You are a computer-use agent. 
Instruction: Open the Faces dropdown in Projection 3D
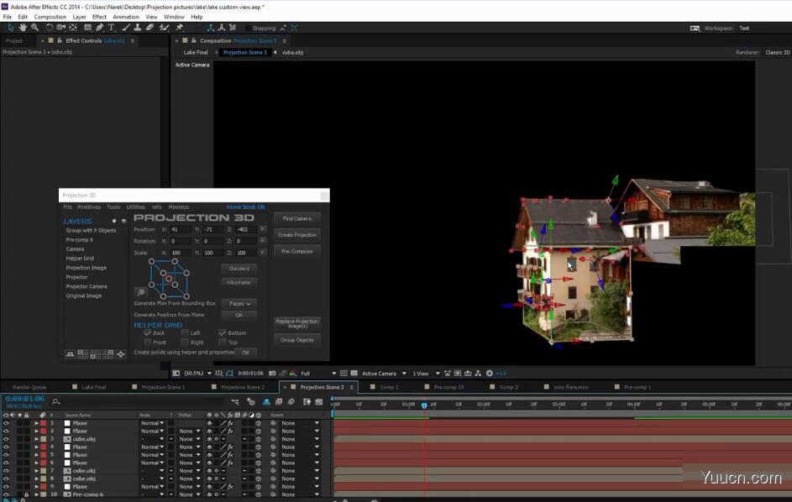click(x=239, y=304)
